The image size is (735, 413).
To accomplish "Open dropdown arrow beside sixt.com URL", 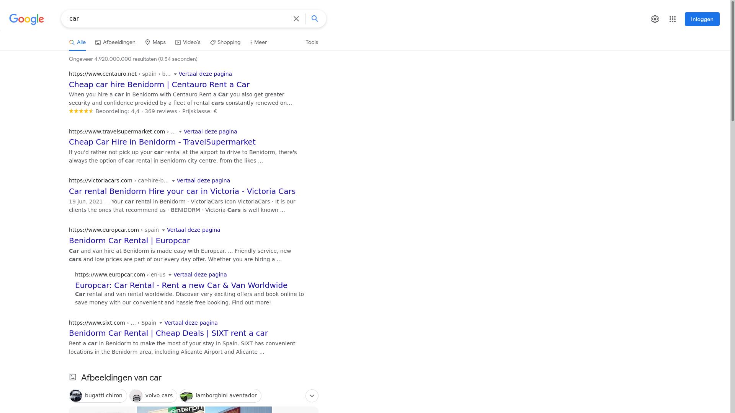I will pos(161,323).
